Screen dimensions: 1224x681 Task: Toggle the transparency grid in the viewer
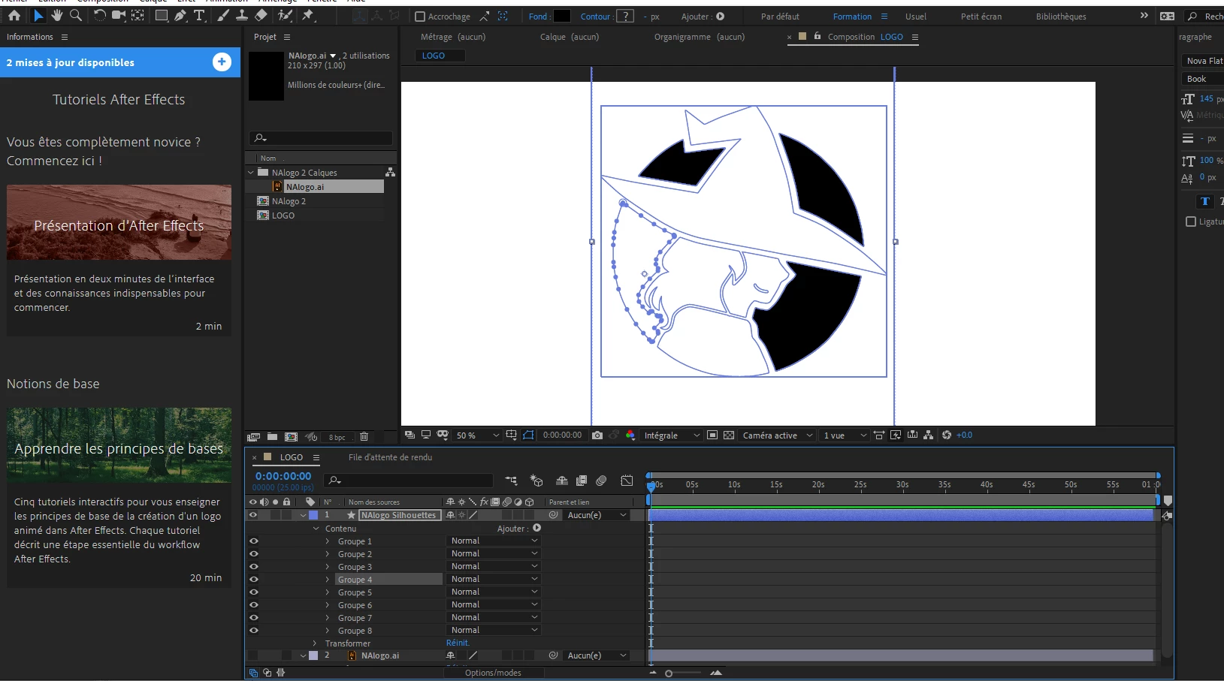coord(729,435)
